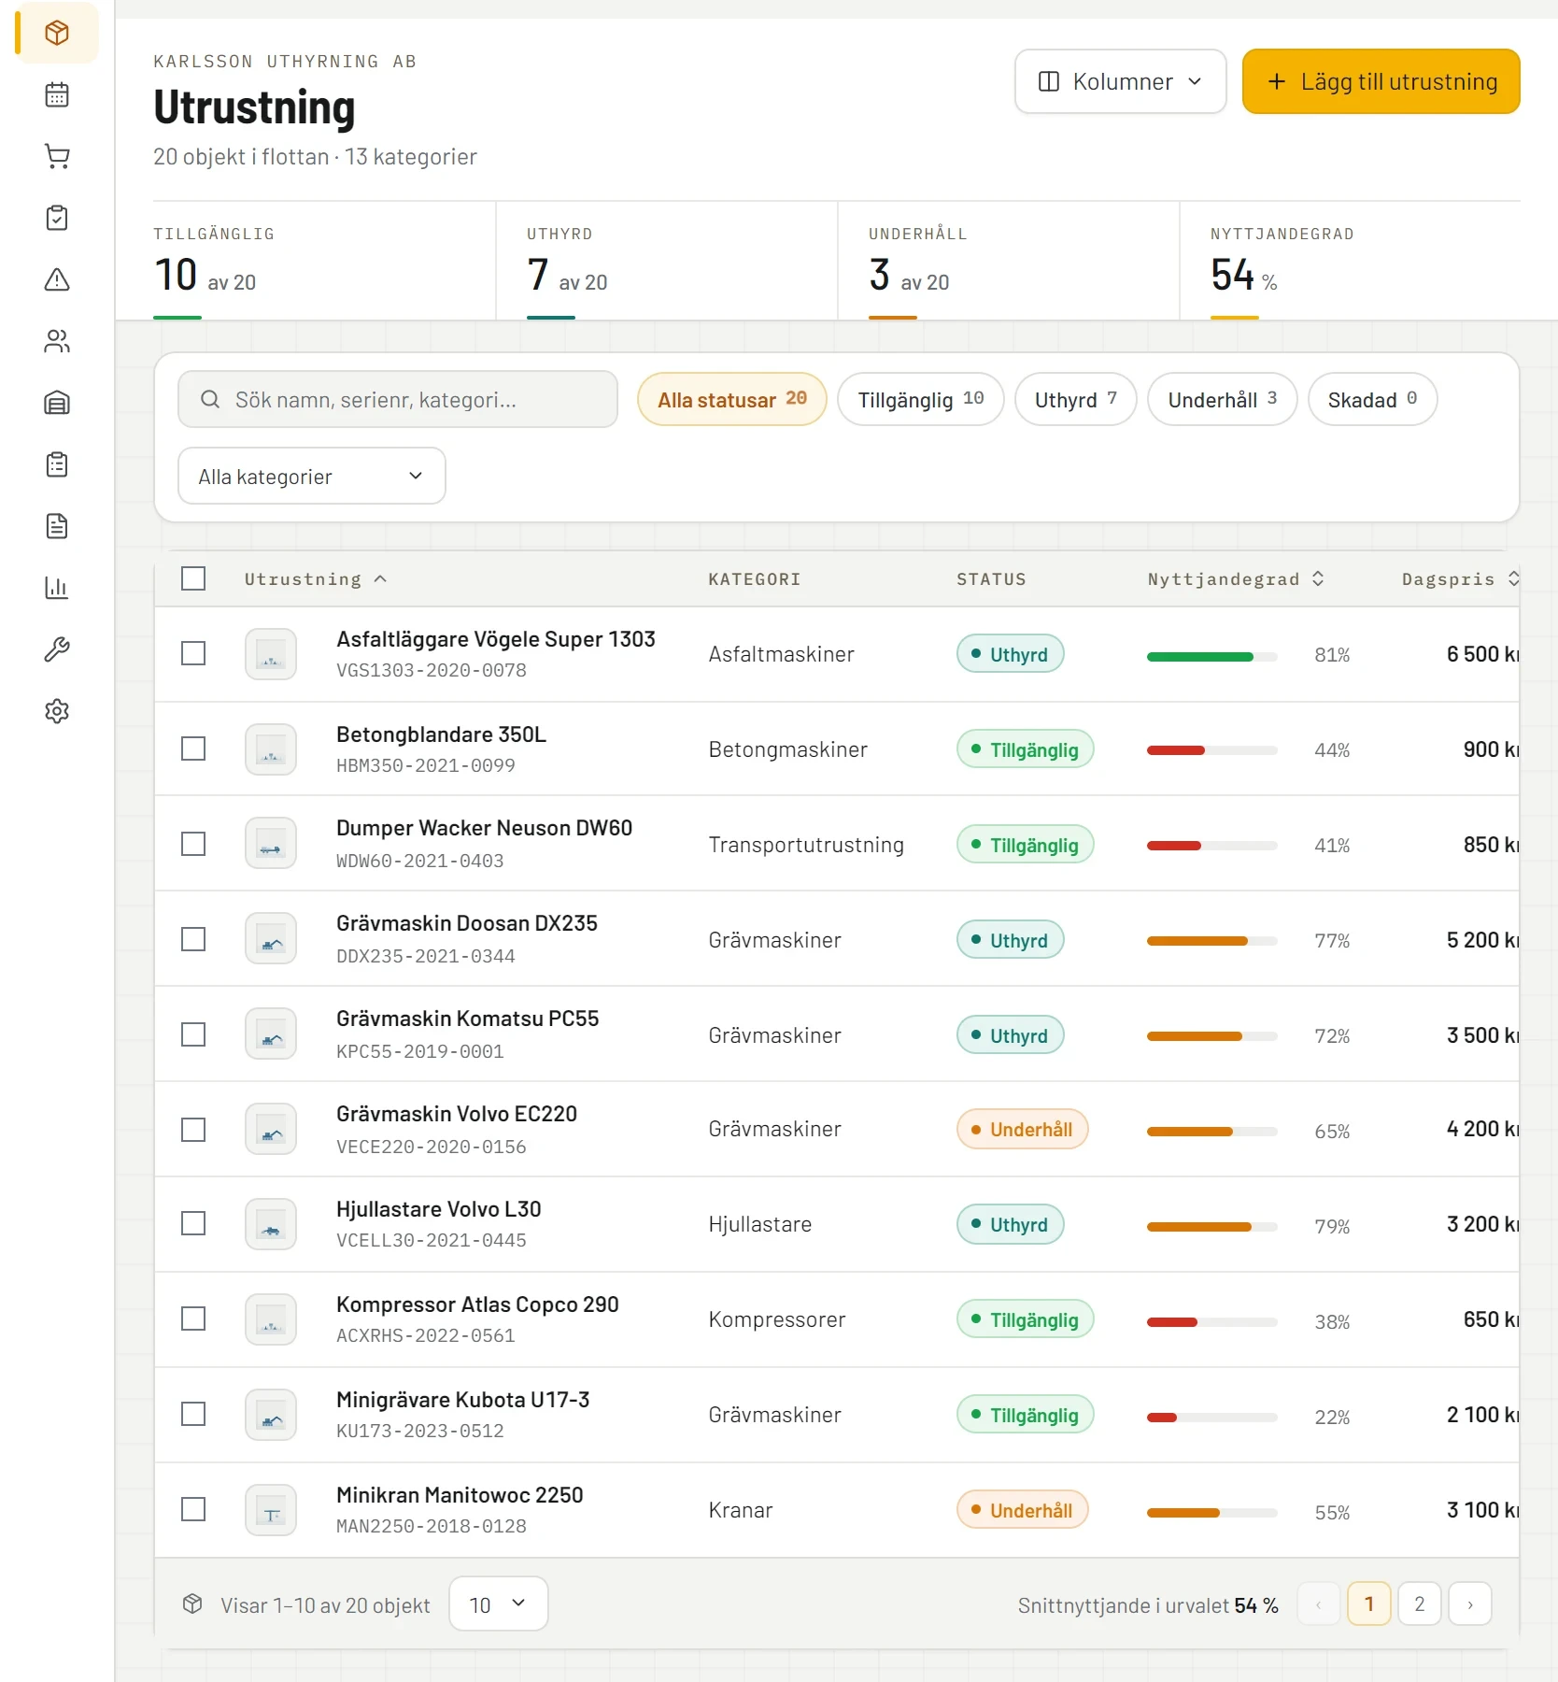Filter by Tillgänglig status tab
Image resolution: width=1558 pixels, height=1682 pixels.
920,400
